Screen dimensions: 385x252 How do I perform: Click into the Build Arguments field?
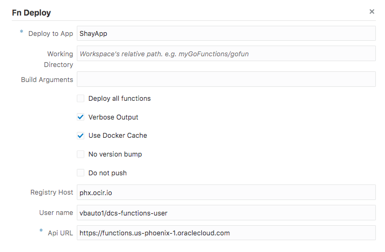(x=226, y=79)
